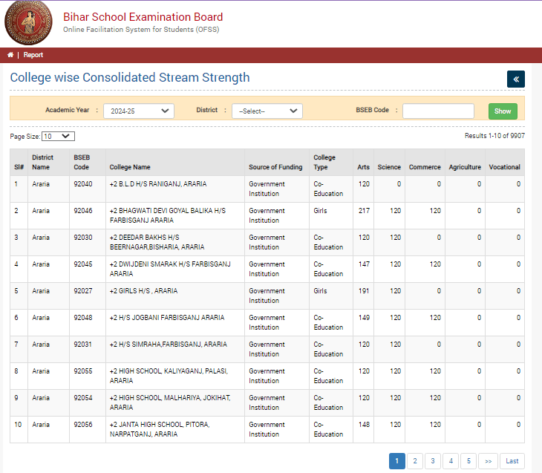Click the Bihar School Examination Board logo
This screenshot has width=542, height=473.
29,24
